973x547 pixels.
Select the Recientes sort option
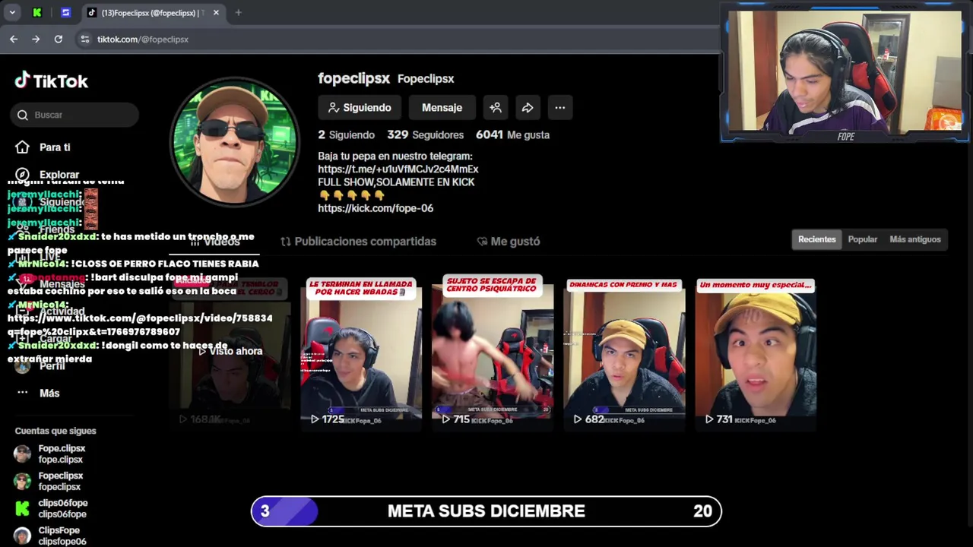pos(816,239)
